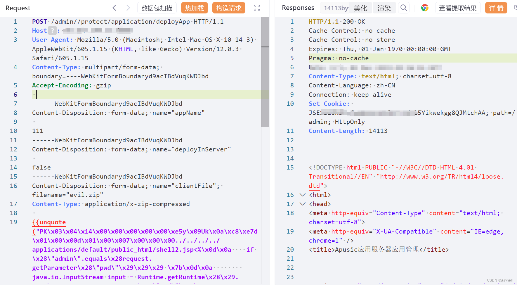Click the orange 热加载 button
Screen dimensions: 517x285
pos(195,8)
